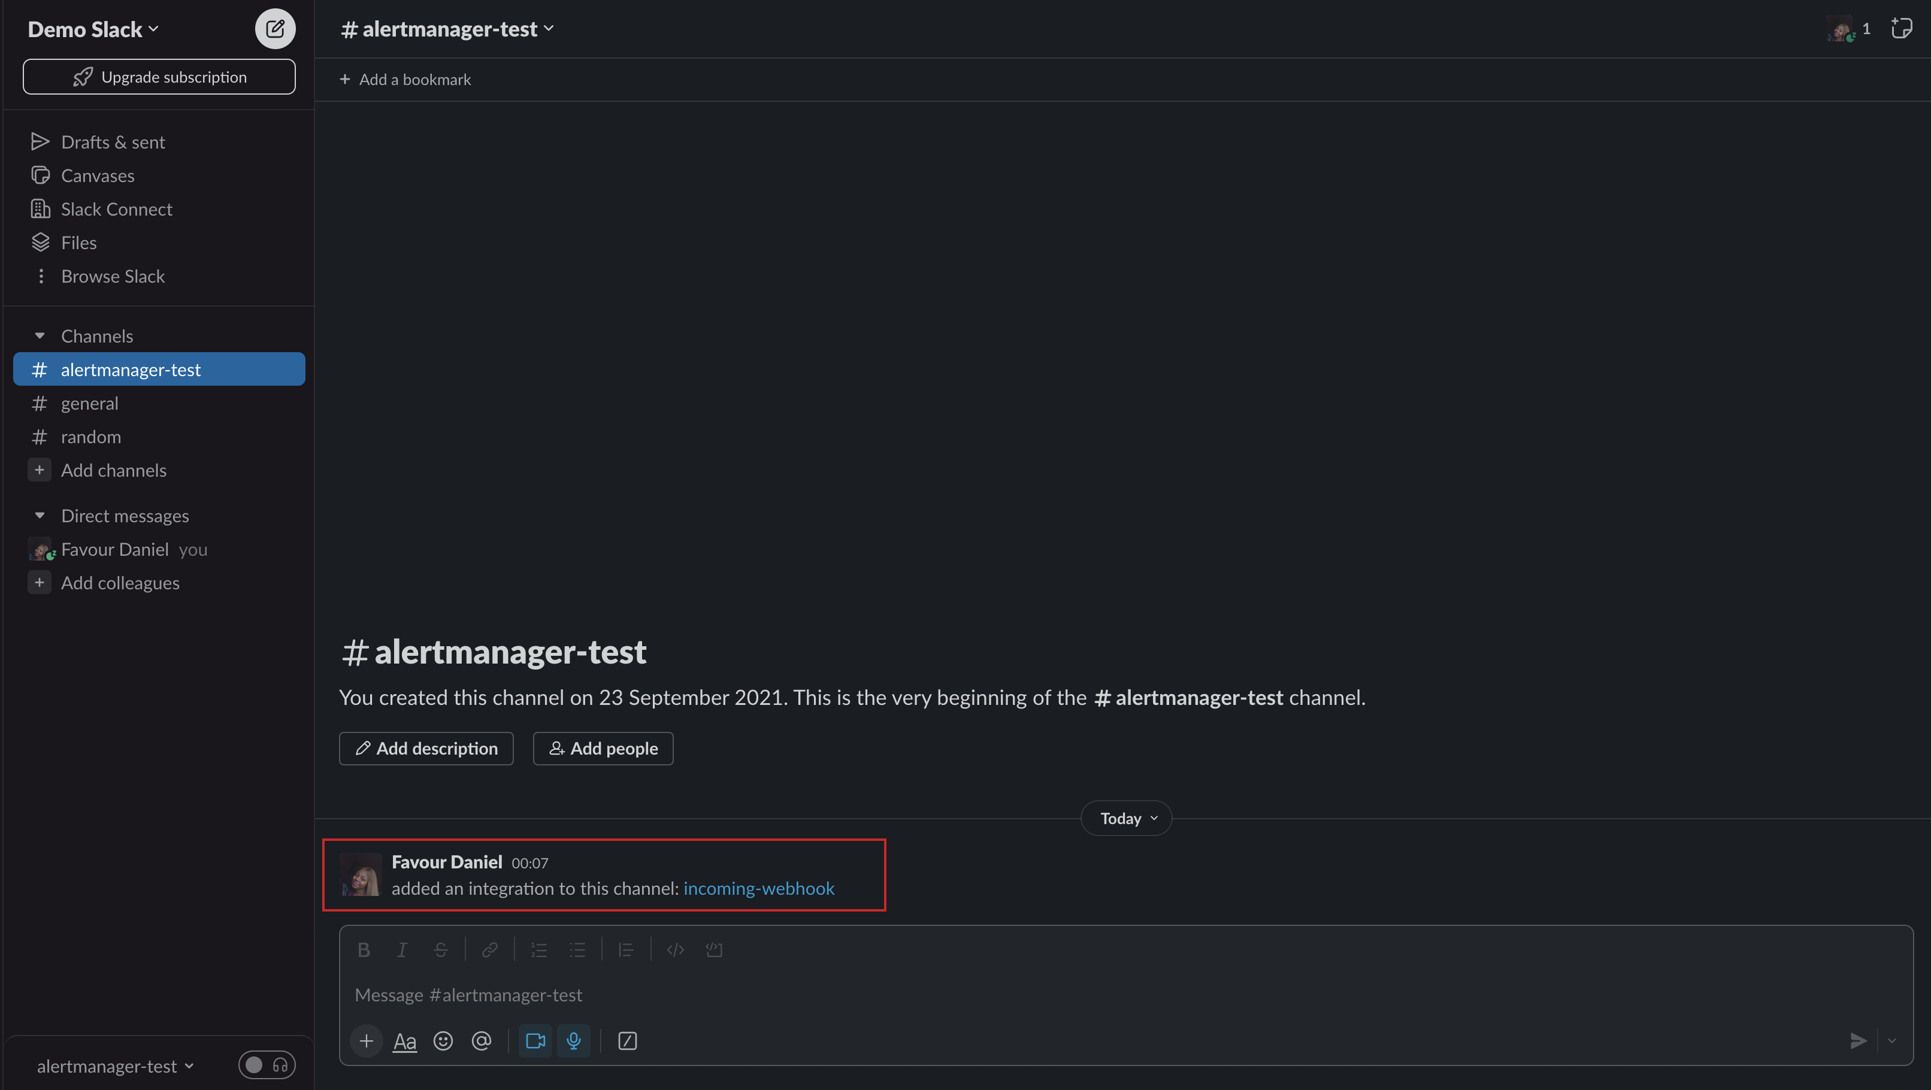
Task: Open the slash shortcuts icon
Action: pos(628,1040)
